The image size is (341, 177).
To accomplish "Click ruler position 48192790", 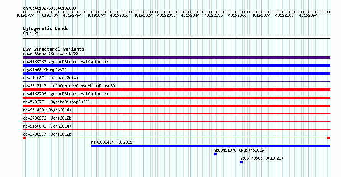I will pyautogui.click(x=72, y=15).
